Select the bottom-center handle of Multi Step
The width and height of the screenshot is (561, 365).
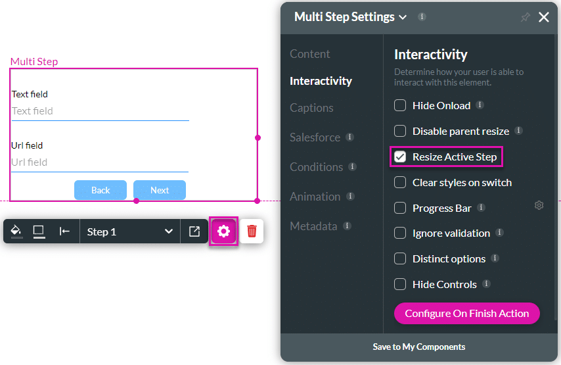point(137,201)
